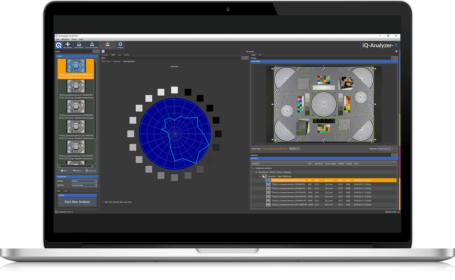Close the Analysis panel with its X icon

coord(396,155)
